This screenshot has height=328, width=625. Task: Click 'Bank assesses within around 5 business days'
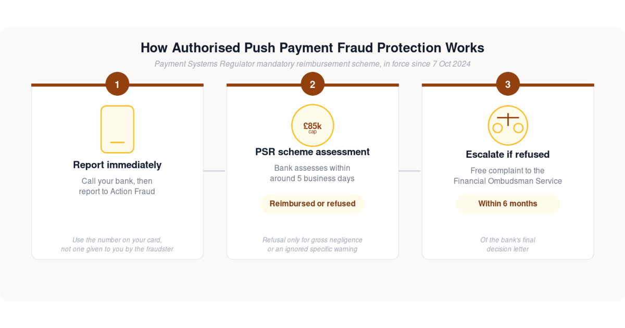point(312,173)
